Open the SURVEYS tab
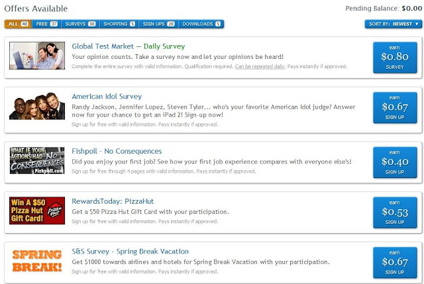Screen dimensions: 424x284 click(x=81, y=24)
